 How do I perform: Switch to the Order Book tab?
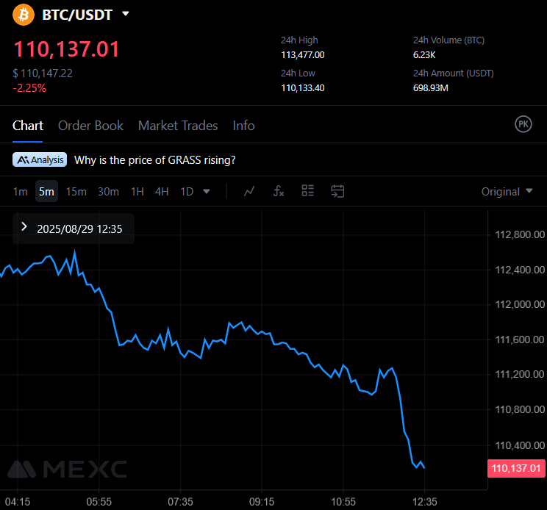click(90, 126)
